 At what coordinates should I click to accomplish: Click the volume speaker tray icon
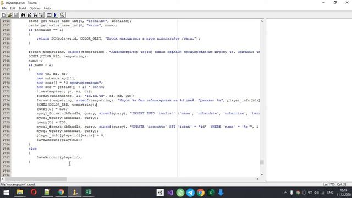pyautogui.click(x=317, y=193)
